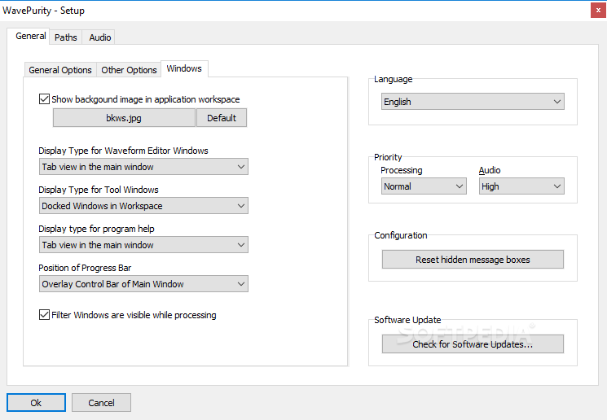Open Position of Progress Bar dropdown

[x=143, y=284]
